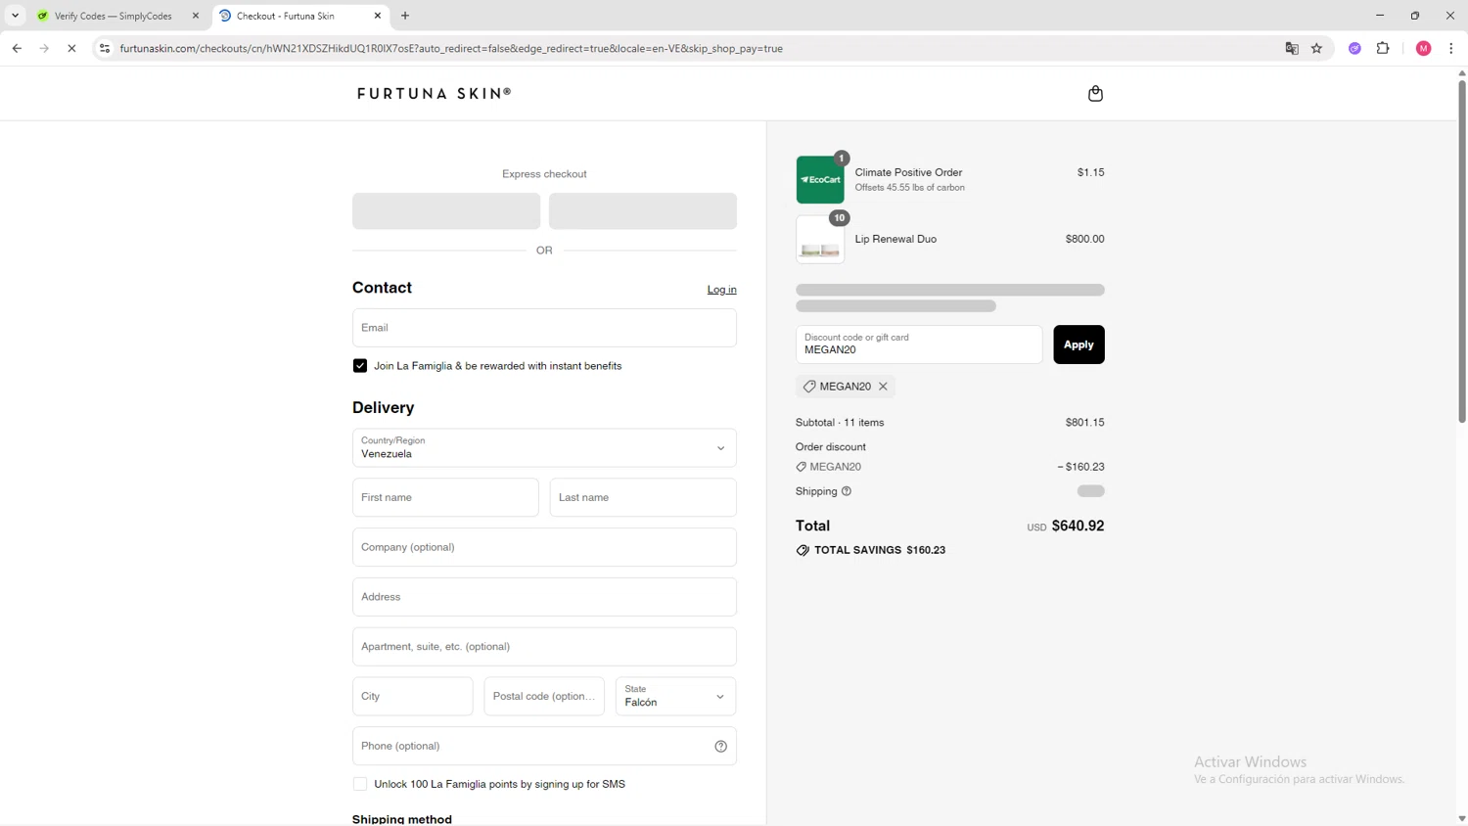Open the shopping bag cart icon

1095,94
